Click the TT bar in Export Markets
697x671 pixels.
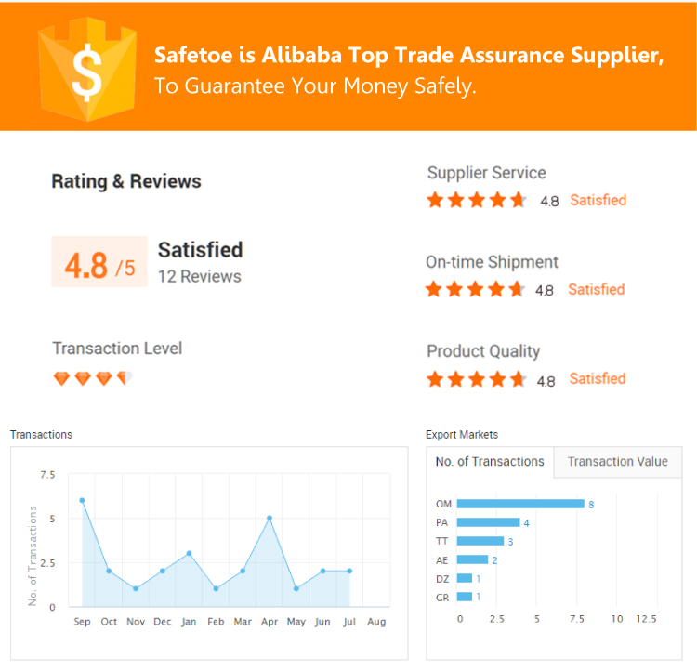480,541
